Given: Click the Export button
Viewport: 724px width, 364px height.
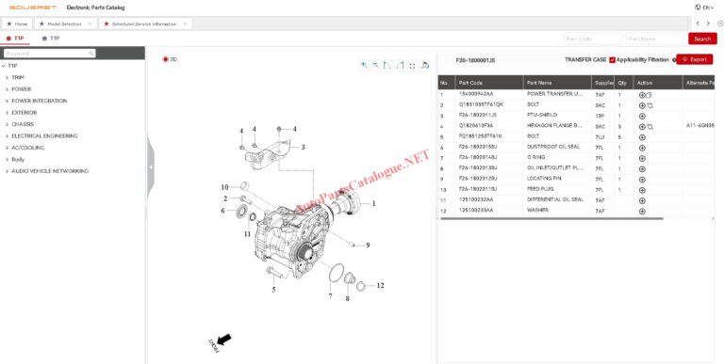Looking at the screenshot, I should click(x=695, y=59).
